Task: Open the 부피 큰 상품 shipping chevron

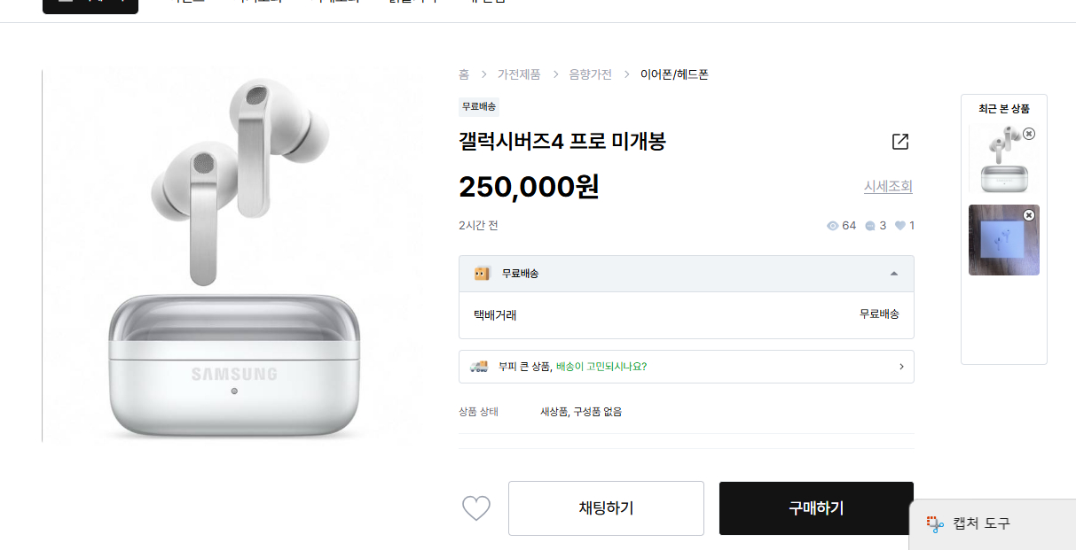Action: coord(901,367)
